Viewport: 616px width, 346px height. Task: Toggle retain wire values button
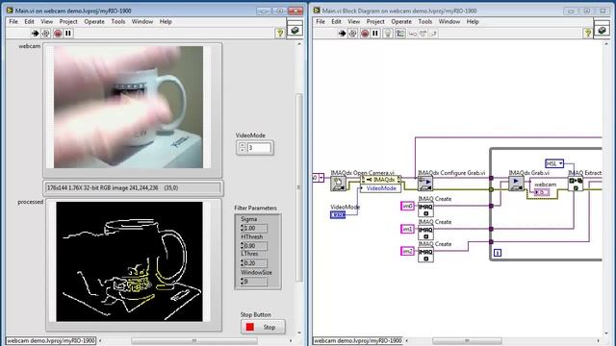tap(400, 34)
